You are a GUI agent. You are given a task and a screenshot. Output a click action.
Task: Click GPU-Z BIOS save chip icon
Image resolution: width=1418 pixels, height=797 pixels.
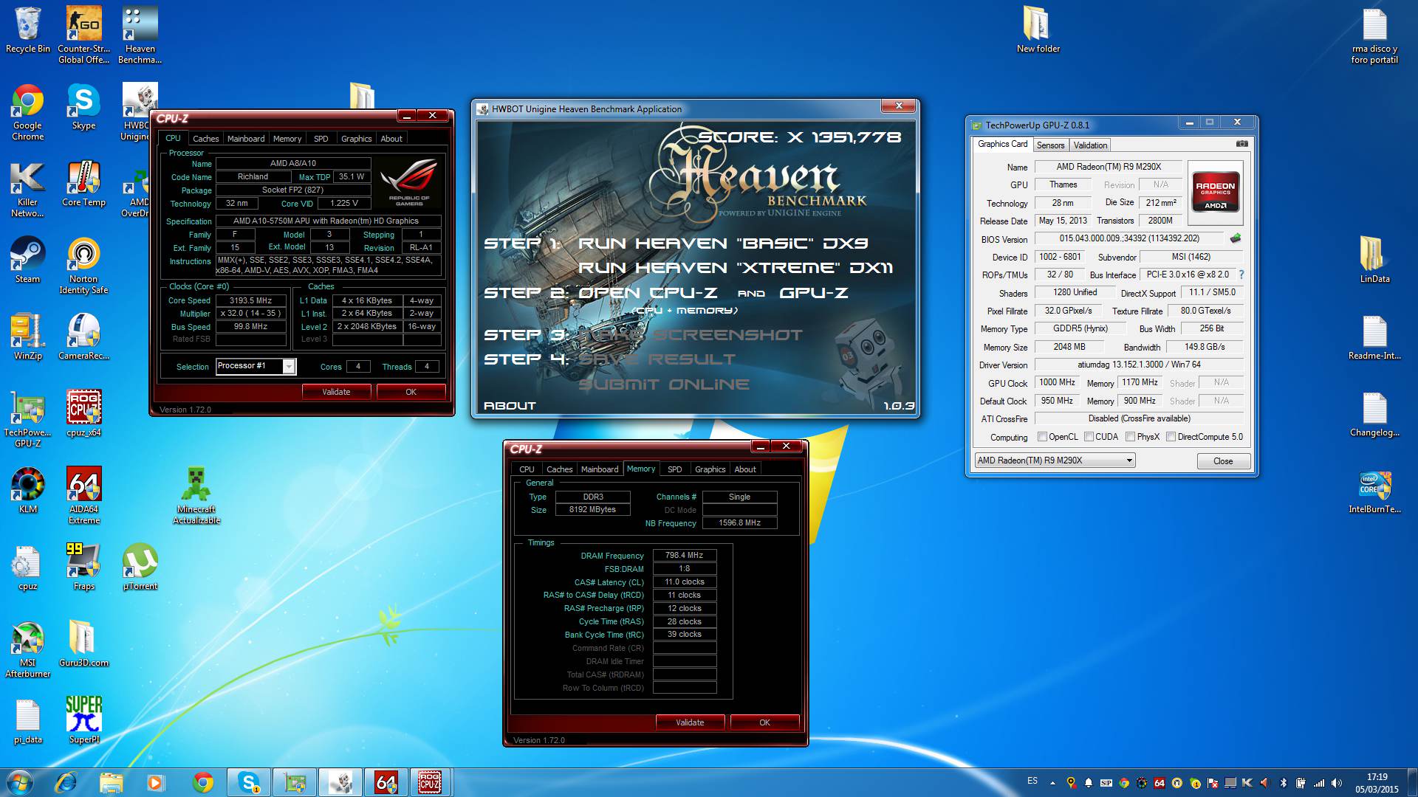pyautogui.click(x=1236, y=238)
